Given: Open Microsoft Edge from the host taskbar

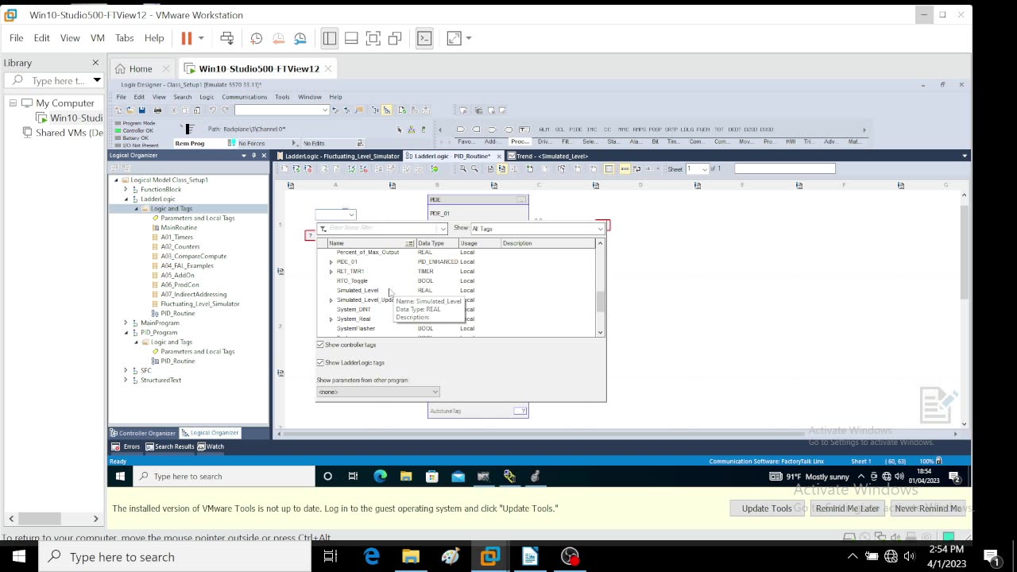Looking at the screenshot, I should (x=372, y=557).
